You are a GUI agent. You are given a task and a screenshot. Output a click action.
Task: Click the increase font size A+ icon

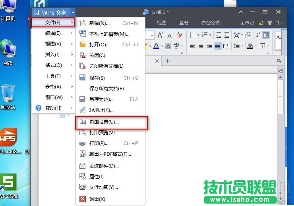[x=161, y=35]
